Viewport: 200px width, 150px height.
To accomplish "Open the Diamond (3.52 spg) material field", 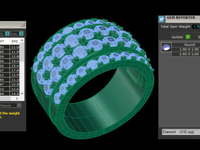I will click(181, 132).
